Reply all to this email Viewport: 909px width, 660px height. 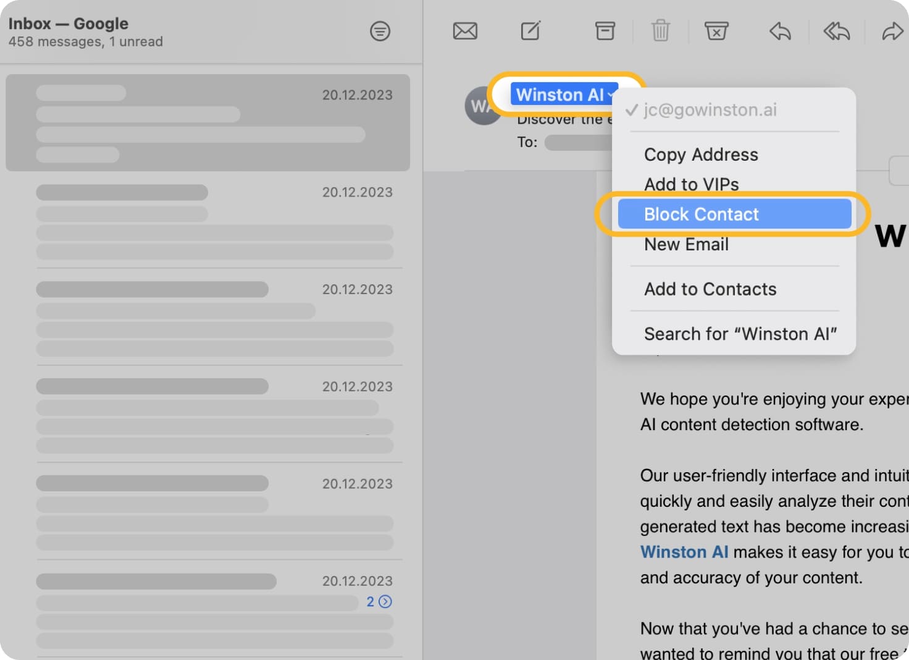pyautogui.click(x=836, y=31)
